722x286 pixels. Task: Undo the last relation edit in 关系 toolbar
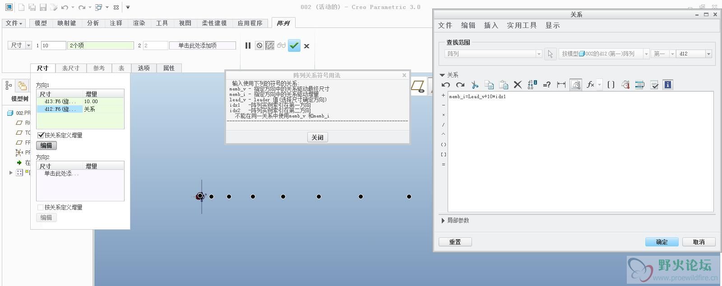(x=446, y=85)
